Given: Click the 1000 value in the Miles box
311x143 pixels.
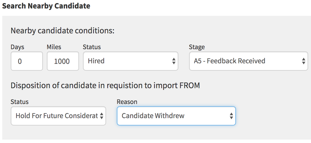Looking at the screenshot, I should 62,61.
